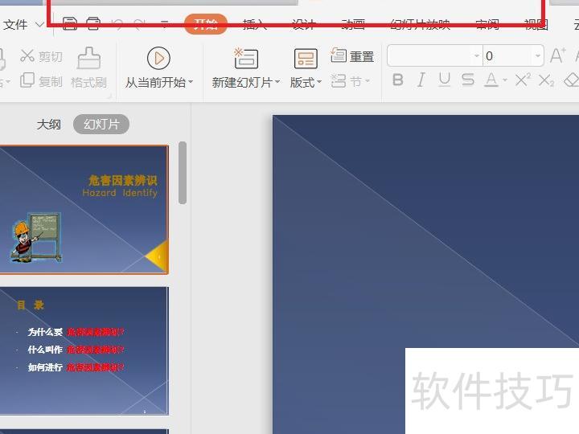Expand the 版式 layout dropdown arrow
The image size is (579, 434).
[x=319, y=81]
